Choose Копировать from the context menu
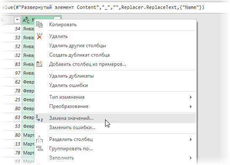 pos(116,24)
